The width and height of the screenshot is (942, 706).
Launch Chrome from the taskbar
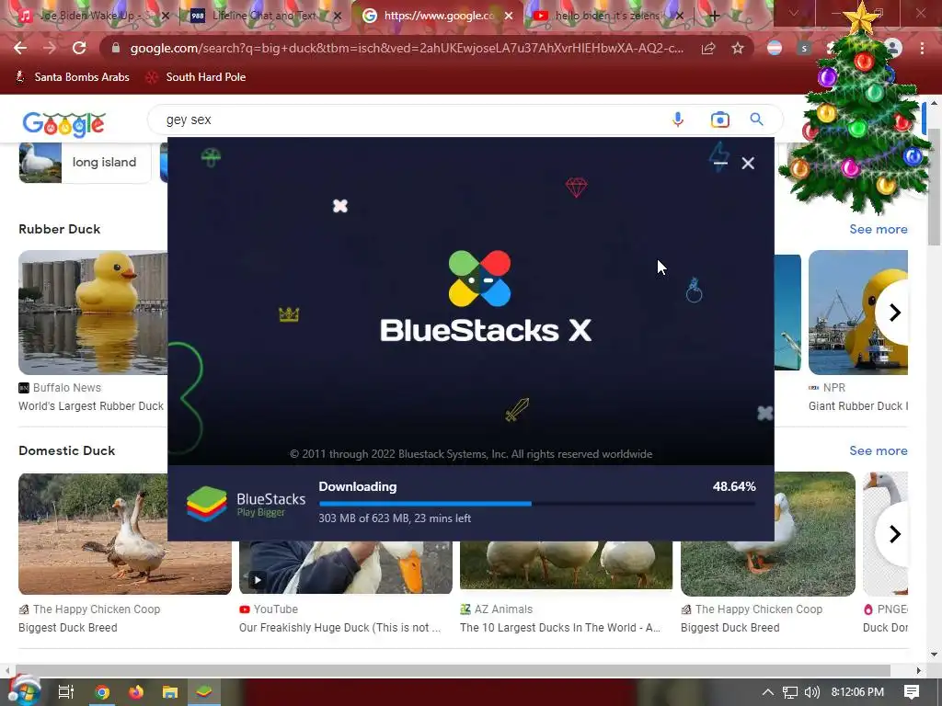point(102,692)
